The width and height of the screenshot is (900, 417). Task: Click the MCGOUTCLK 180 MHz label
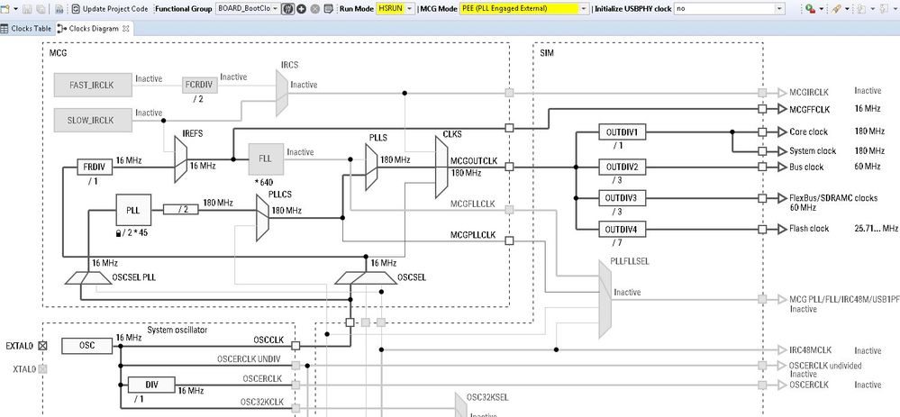tap(466, 173)
